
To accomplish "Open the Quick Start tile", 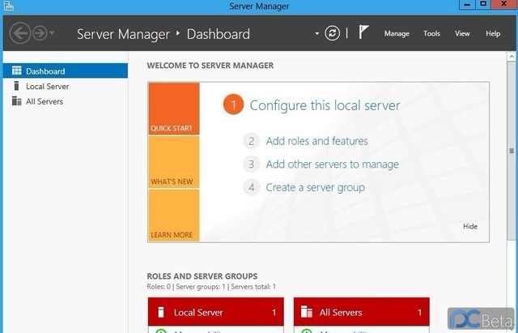I will tap(174, 109).
